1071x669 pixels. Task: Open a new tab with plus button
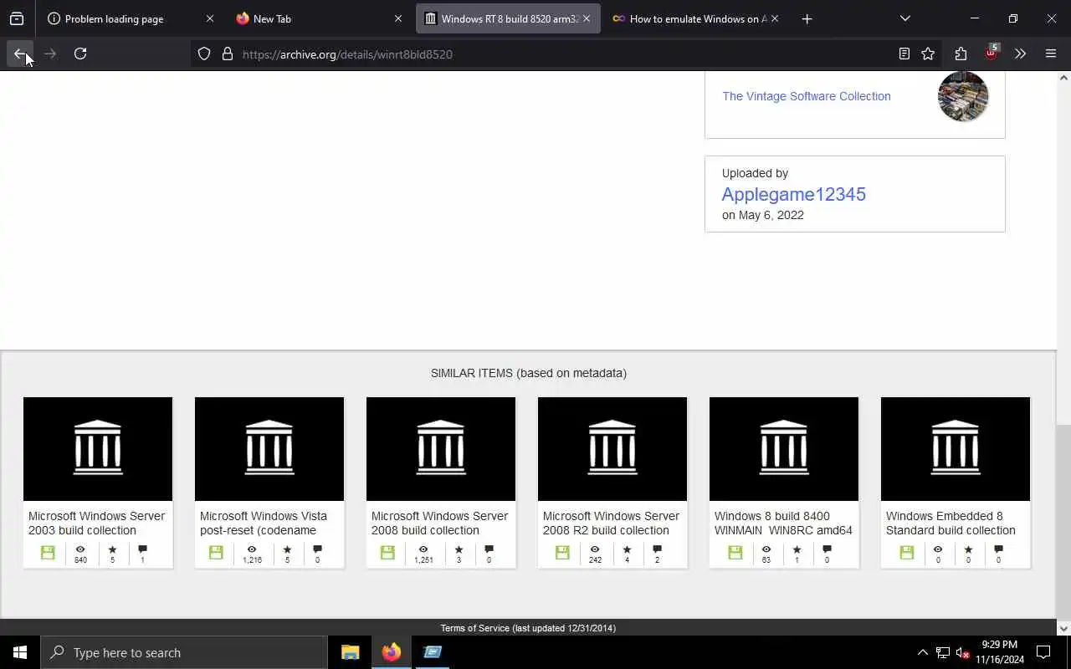point(807,18)
